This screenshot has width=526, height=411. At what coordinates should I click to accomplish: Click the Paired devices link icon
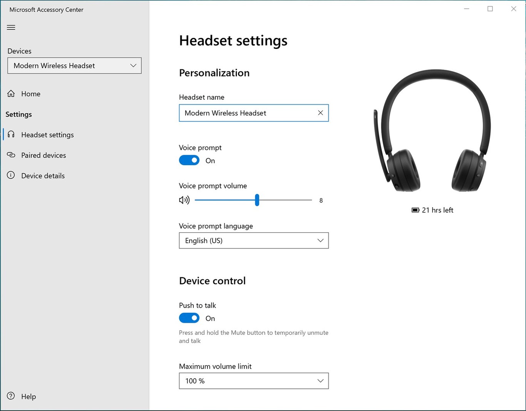pyautogui.click(x=11, y=155)
